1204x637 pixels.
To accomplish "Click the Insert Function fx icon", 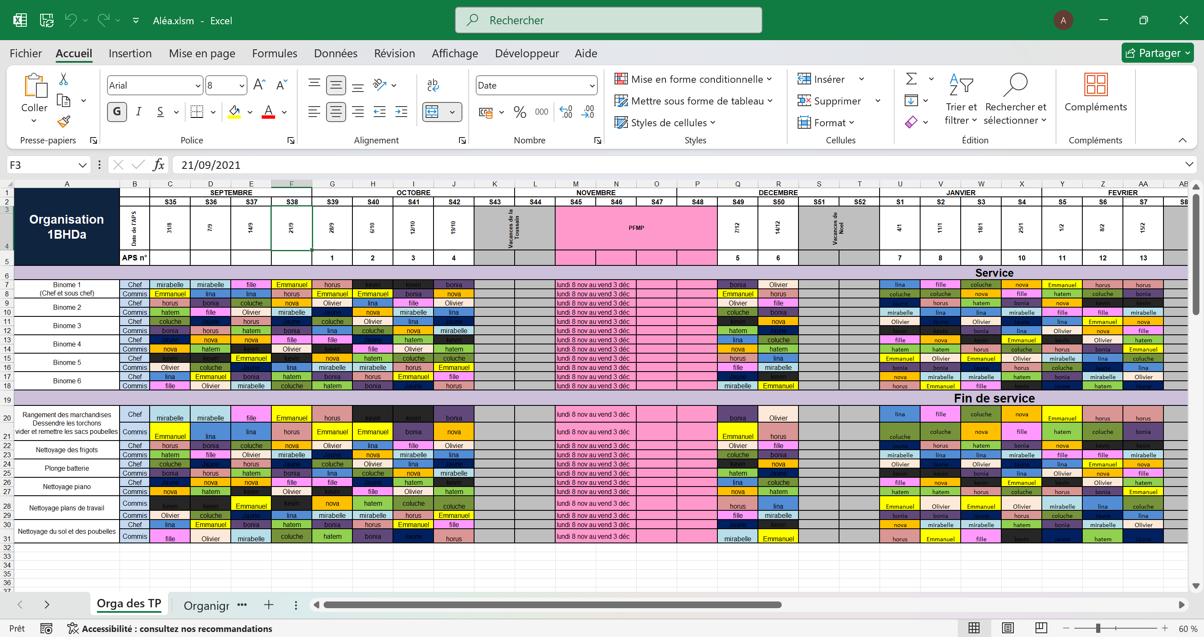I will (158, 165).
